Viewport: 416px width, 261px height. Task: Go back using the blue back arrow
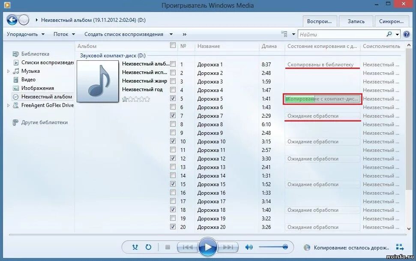[12, 20]
